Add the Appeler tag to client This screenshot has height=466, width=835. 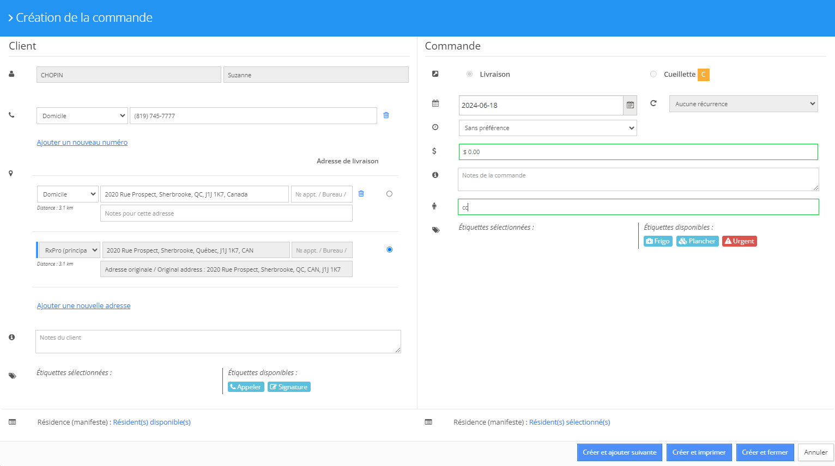[x=246, y=387]
